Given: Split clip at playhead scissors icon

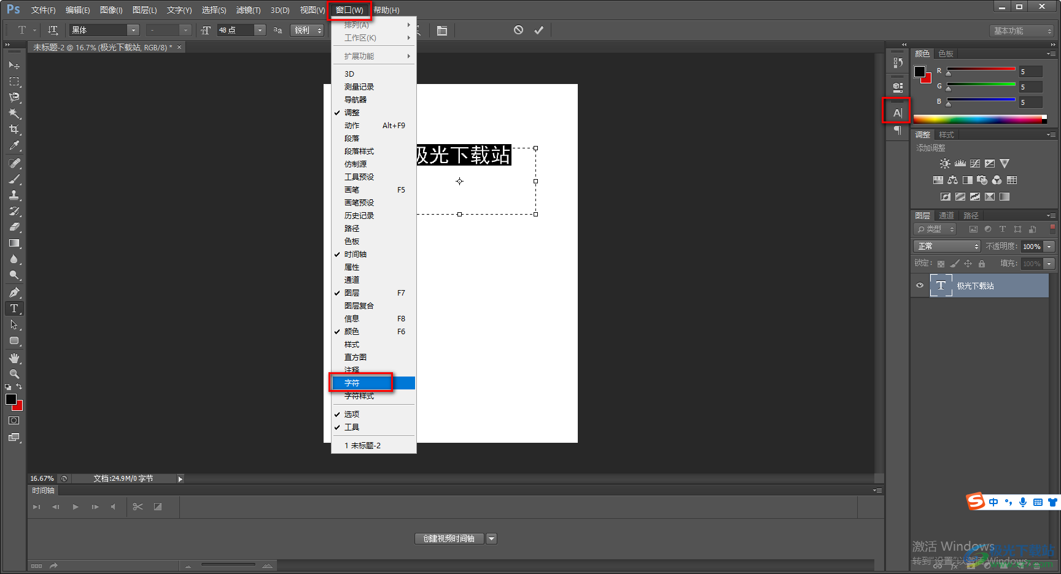Looking at the screenshot, I should tap(138, 507).
